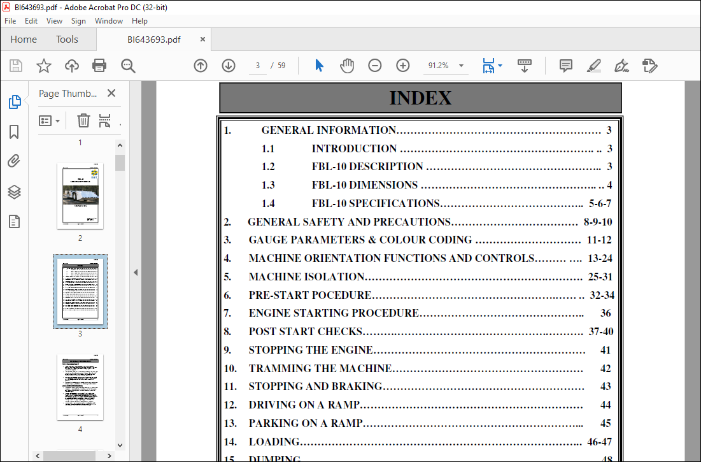Click thumbnails scrollbar up arrow
701x462 pixels.
pyautogui.click(x=120, y=145)
